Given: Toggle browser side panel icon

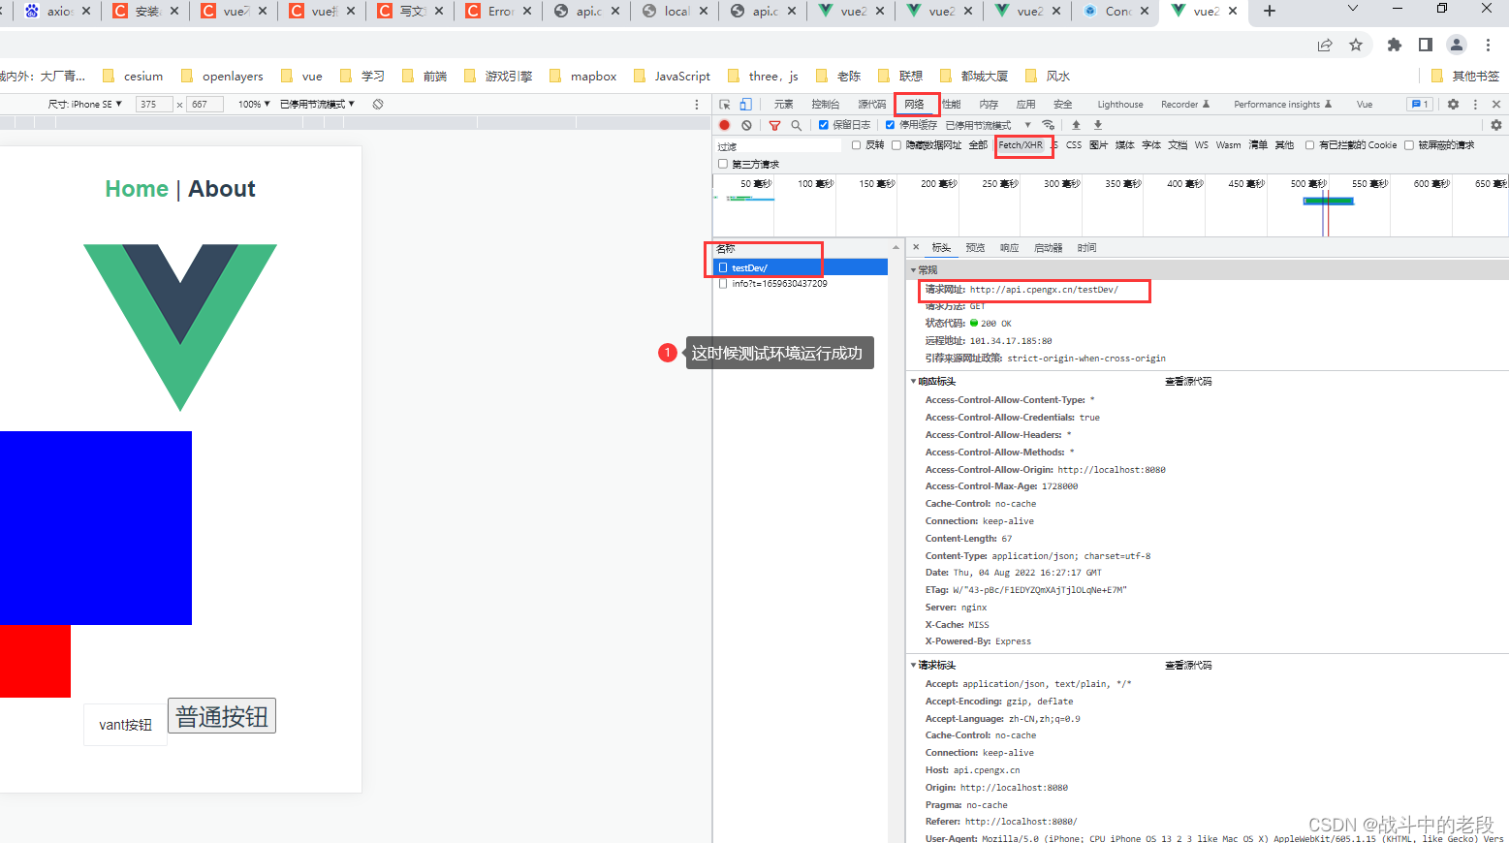Looking at the screenshot, I should (x=1426, y=45).
